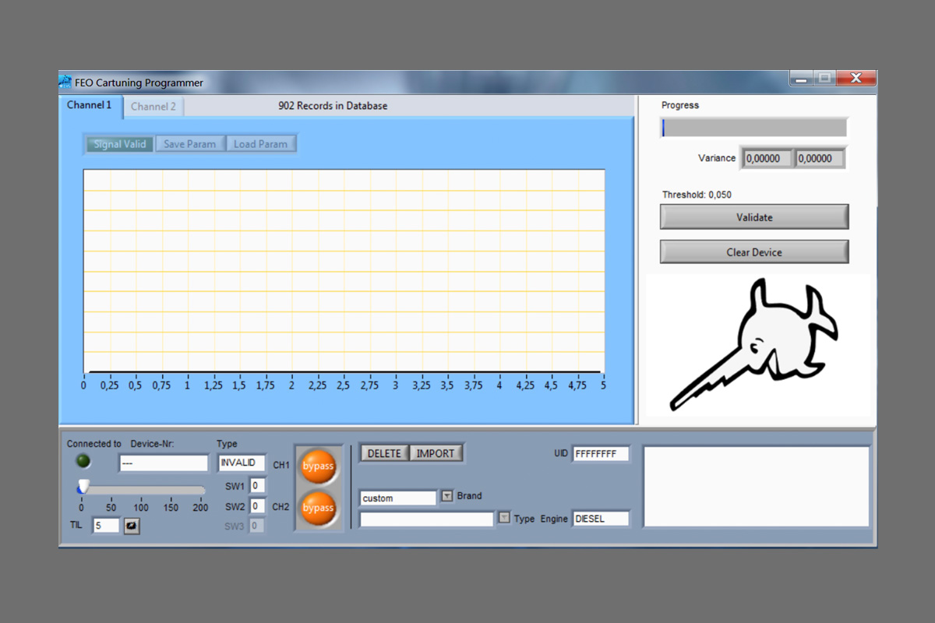
Task: Click the empty vehicle type combo box
Action: point(427,519)
